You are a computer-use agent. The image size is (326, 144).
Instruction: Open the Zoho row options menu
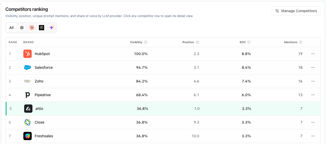(x=313, y=81)
